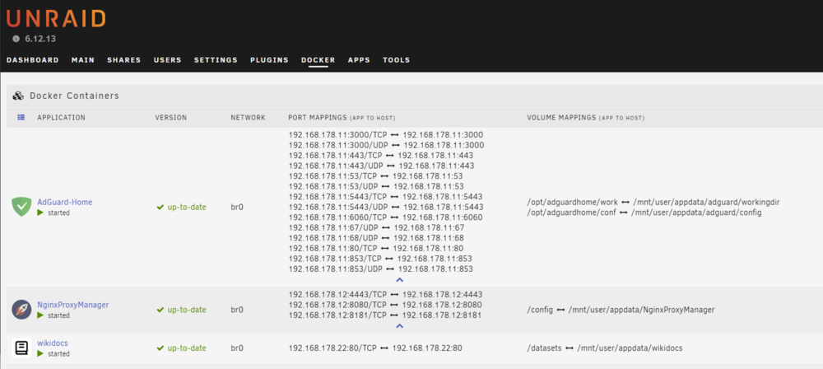823x369 pixels.
Task: Click port mapping 192.168.178.11:68/UDP
Action: click(376, 238)
